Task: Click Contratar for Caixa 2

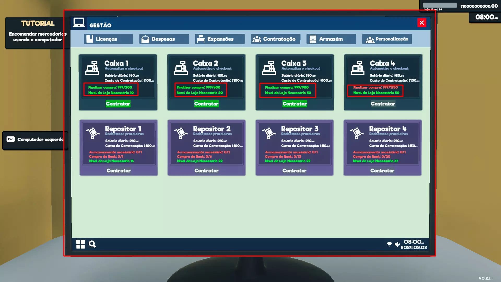Action: click(x=206, y=104)
